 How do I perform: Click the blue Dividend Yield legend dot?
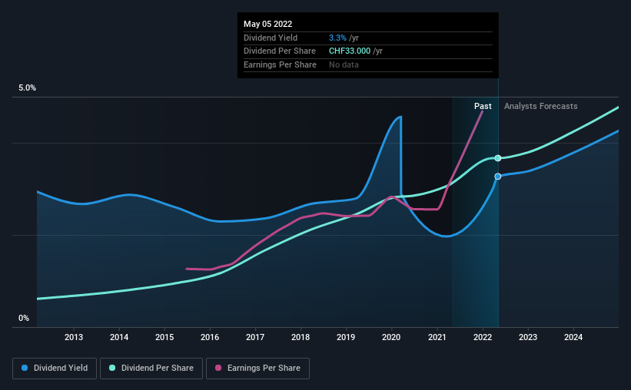pos(25,368)
